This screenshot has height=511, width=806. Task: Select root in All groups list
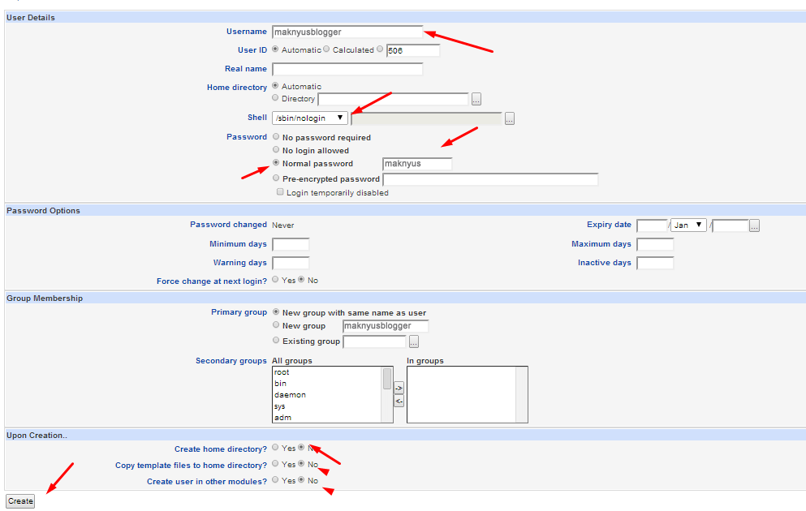[327, 372]
